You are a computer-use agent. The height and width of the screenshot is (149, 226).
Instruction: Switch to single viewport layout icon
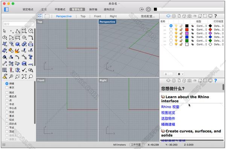tap(47, 16)
